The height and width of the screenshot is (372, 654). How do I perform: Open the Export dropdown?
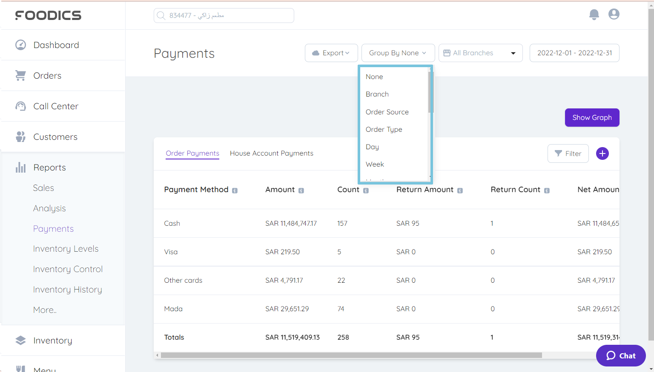click(331, 53)
